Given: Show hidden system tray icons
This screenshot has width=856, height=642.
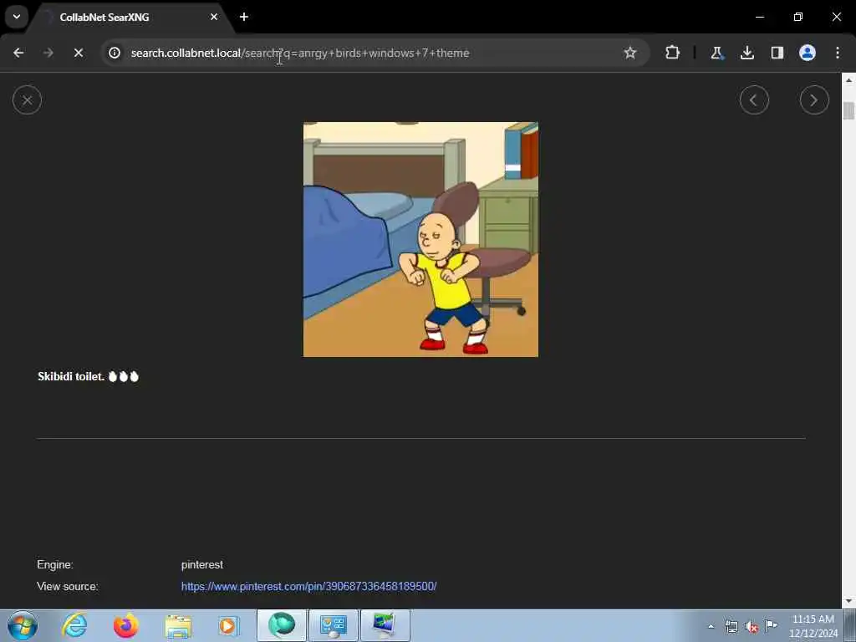Looking at the screenshot, I should tap(711, 626).
